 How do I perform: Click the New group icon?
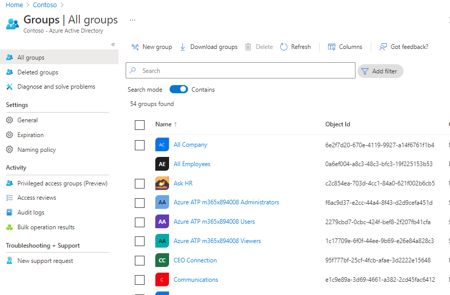coord(135,47)
